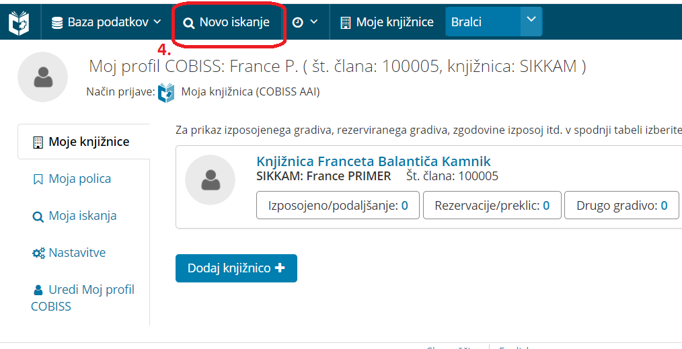Click the profile avatar beside Moj profil
This screenshot has width=682, height=349.
pos(42,77)
